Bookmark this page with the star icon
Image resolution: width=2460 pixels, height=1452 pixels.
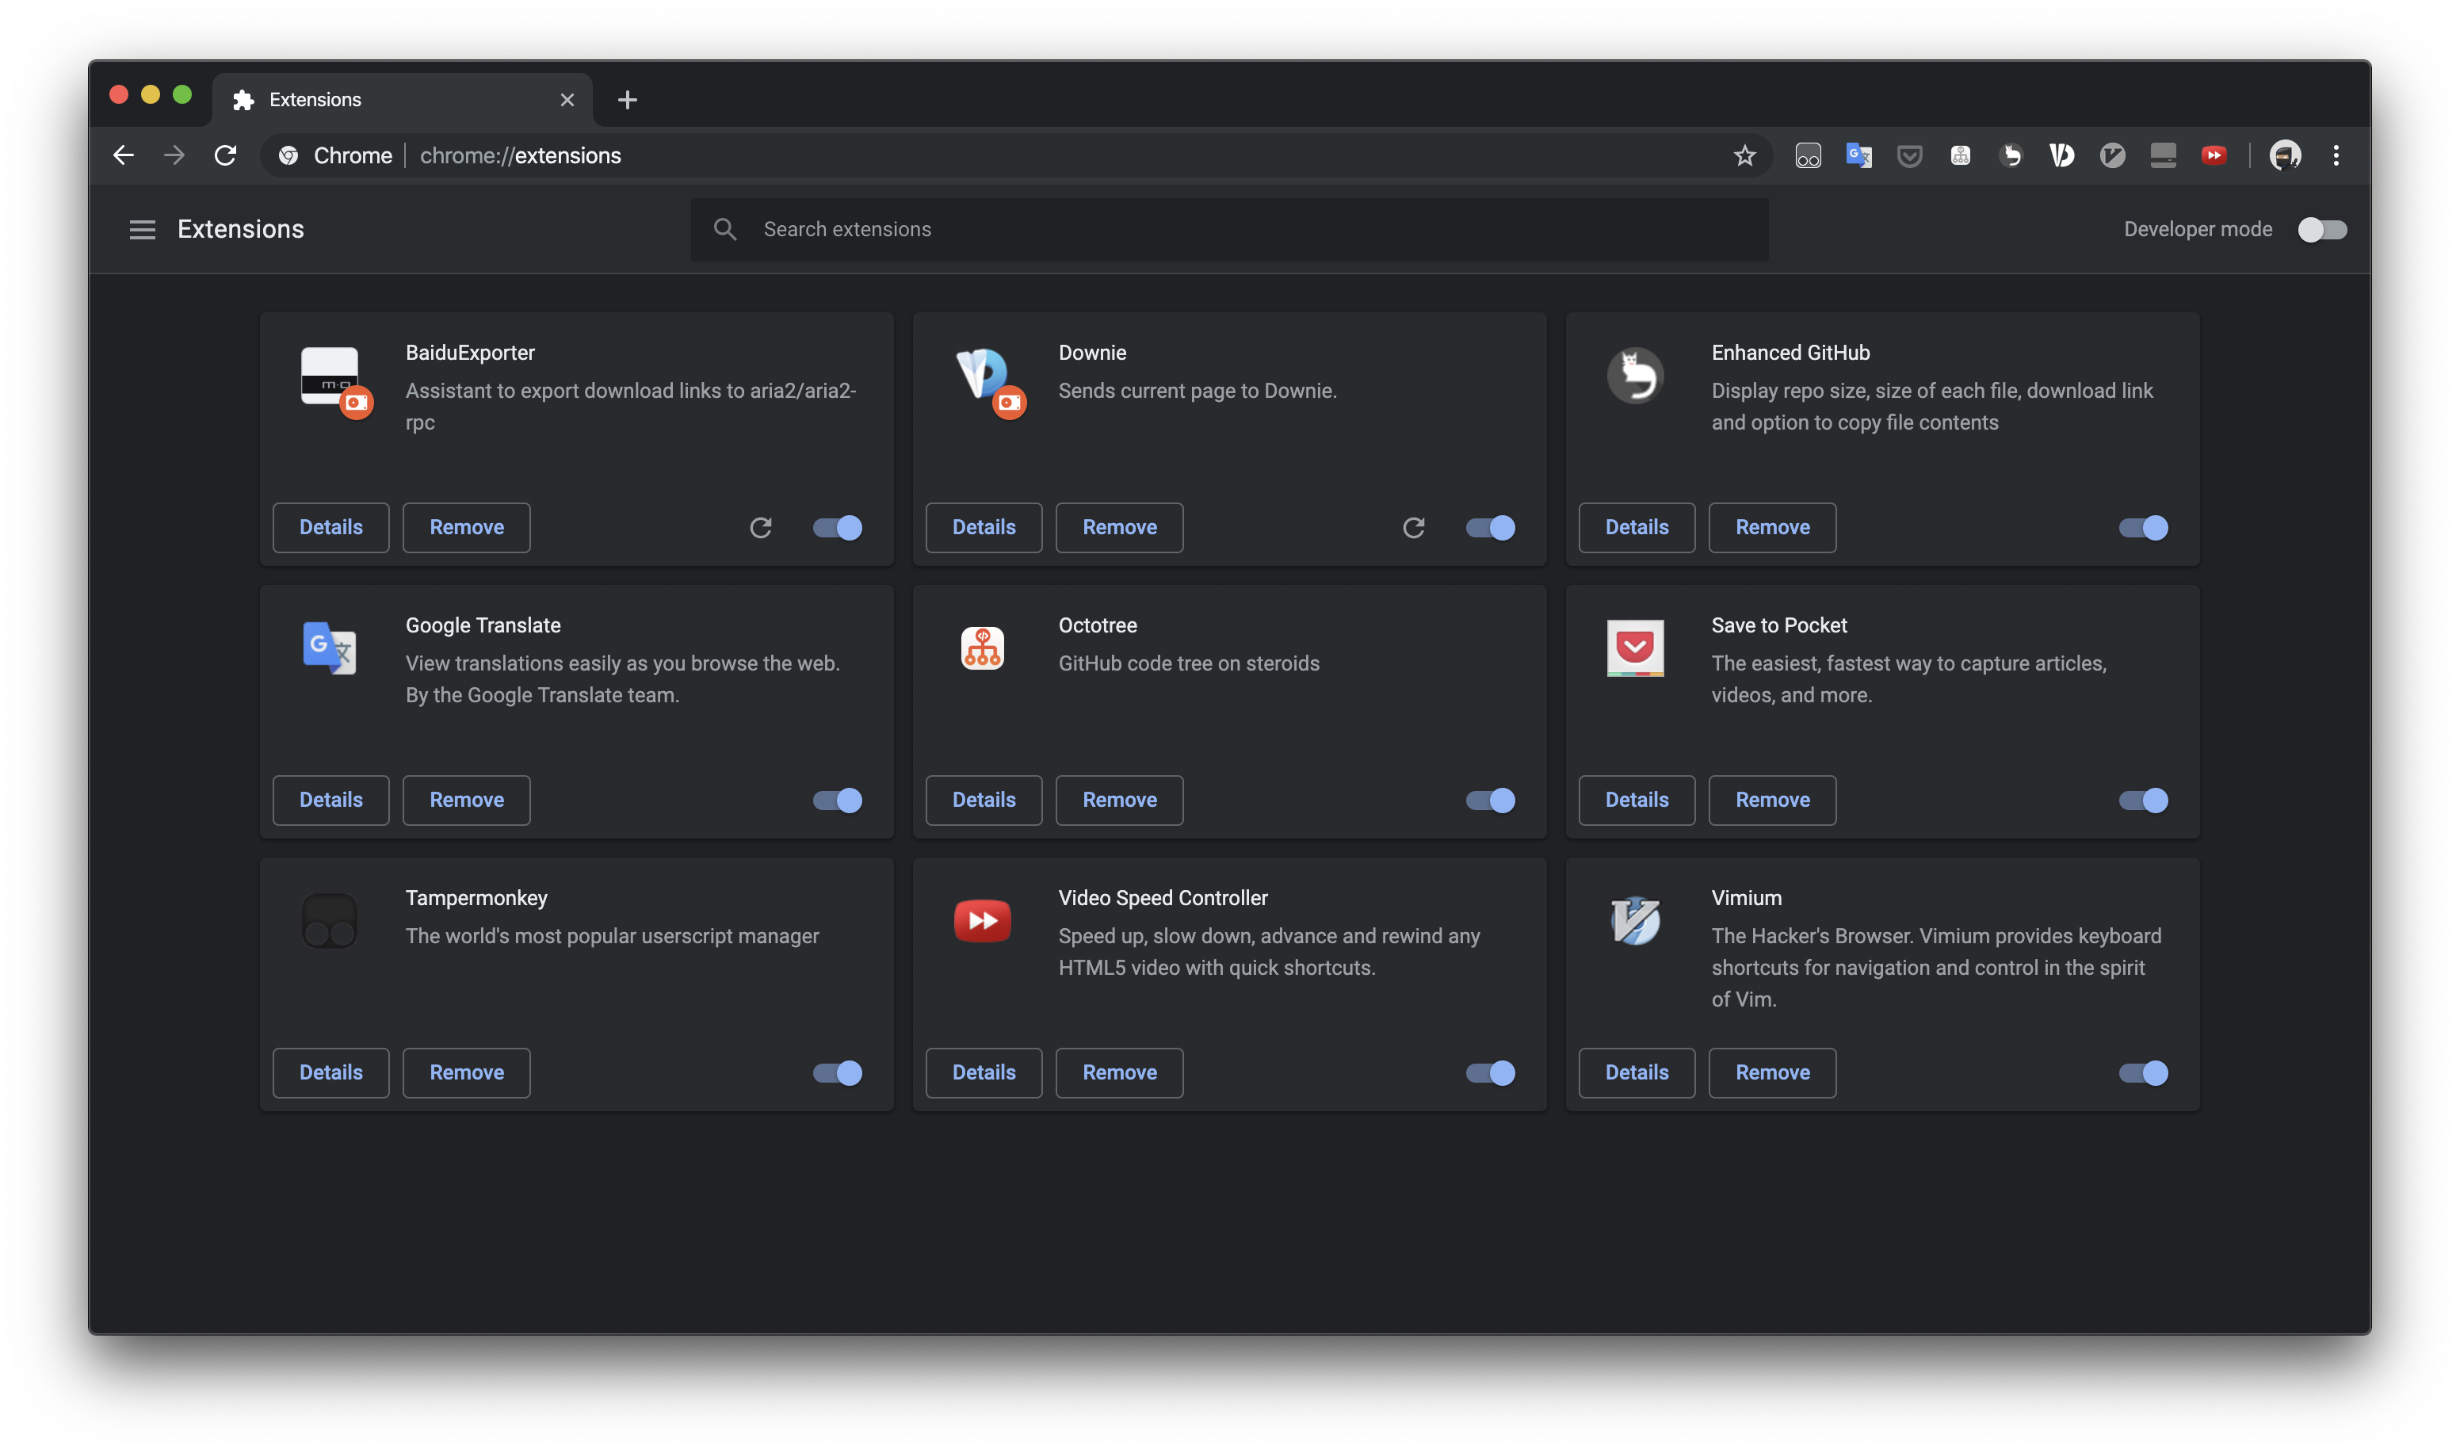click(1744, 155)
